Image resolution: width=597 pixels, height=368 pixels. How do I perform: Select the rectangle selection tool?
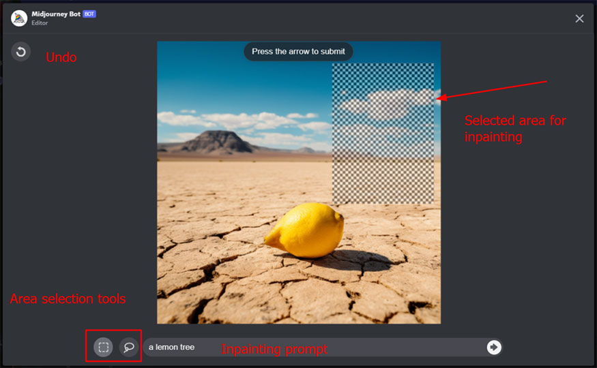pyautogui.click(x=103, y=347)
